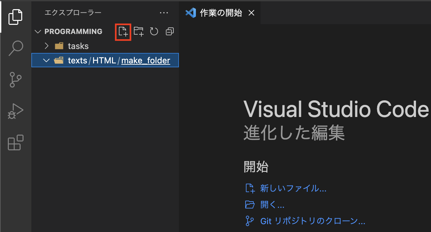Close the 作業の開始 tab
Viewport: 431px width, 232px height.
(x=251, y=13)
